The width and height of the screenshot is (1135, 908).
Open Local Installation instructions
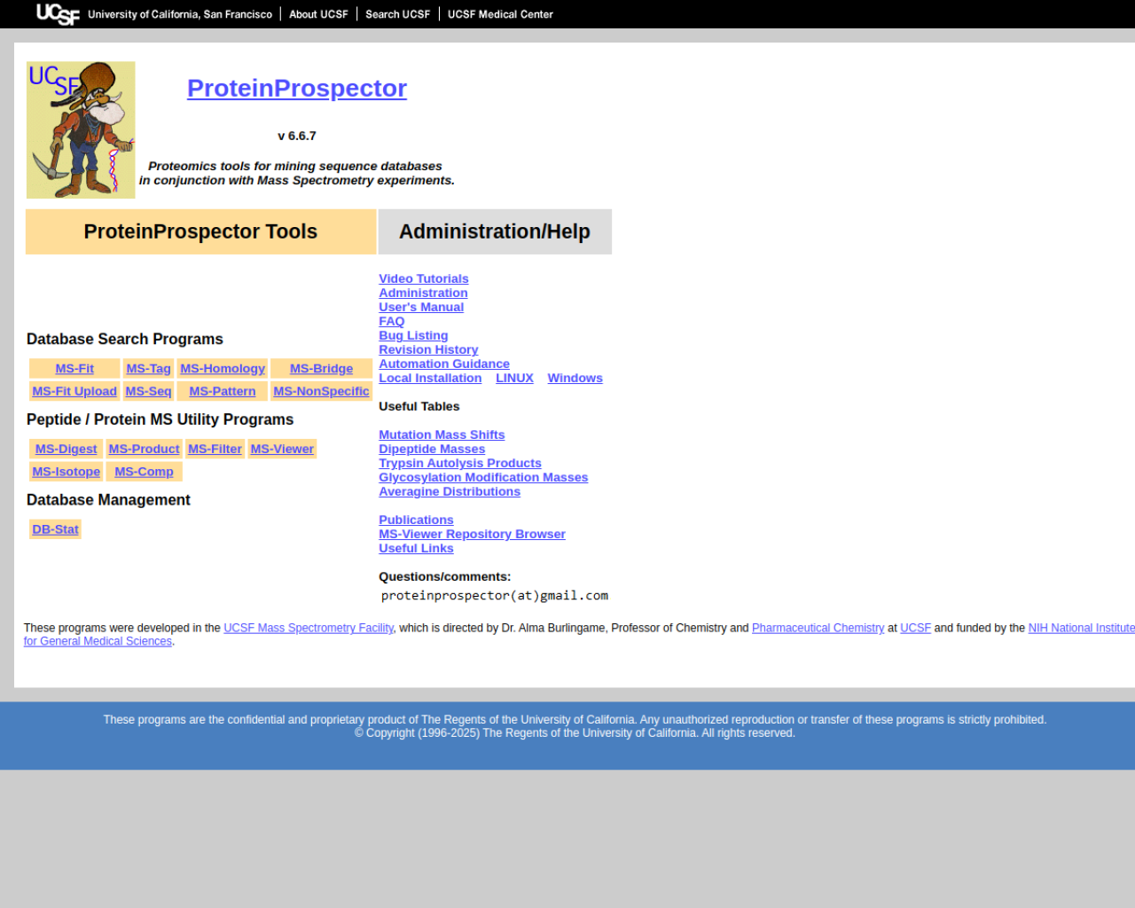(430, 378)
